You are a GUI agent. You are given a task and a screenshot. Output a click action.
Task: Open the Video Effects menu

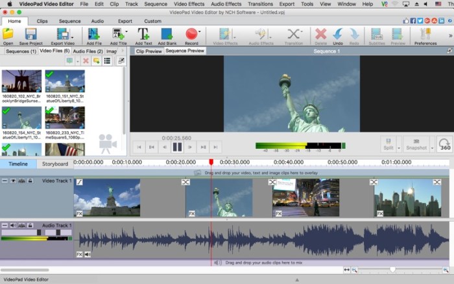(x=189, y=4)
